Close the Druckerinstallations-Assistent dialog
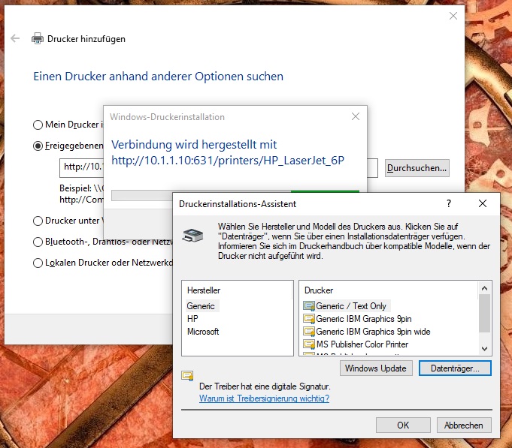Viewport: 512px width, 448px height. click(x=483, y=203)
